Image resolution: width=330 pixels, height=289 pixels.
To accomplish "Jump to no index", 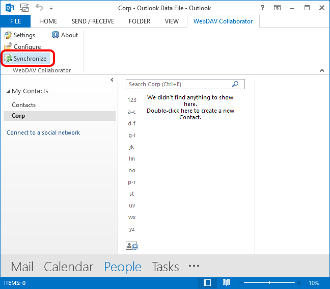I will [x=132, y=170].
